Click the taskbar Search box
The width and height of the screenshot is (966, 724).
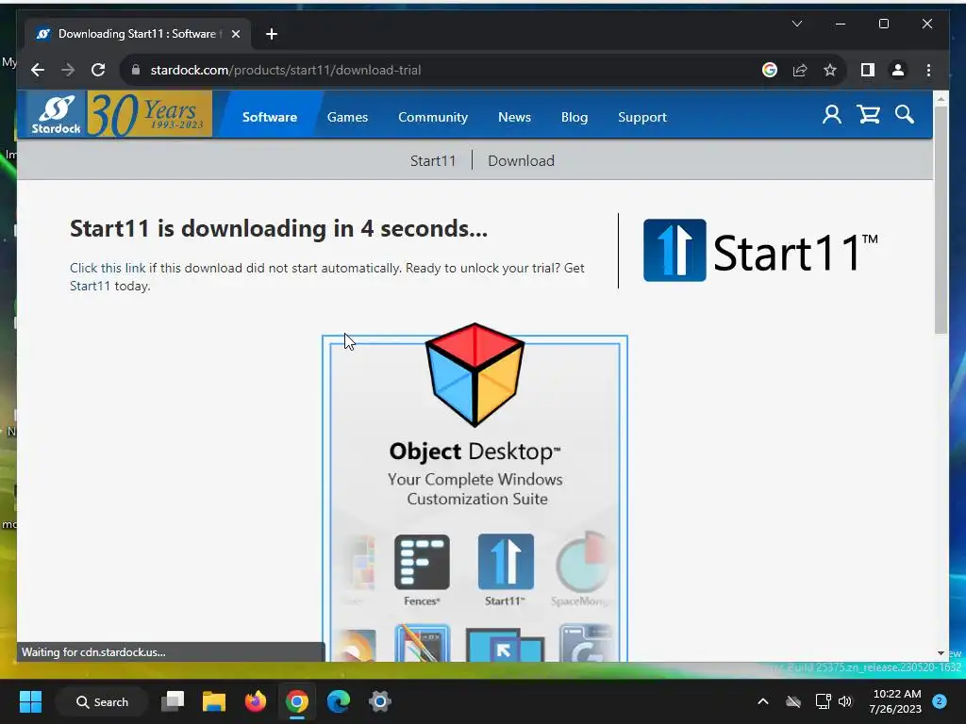point(102,701)
